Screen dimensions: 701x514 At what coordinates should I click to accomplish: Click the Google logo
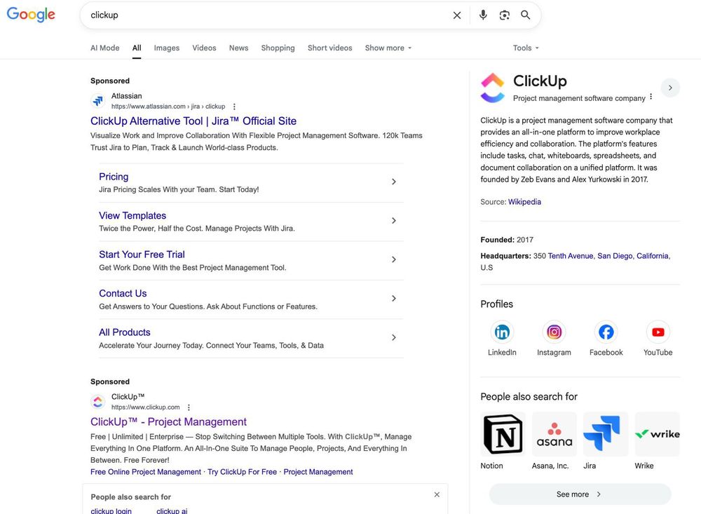(x=31, y=14)
